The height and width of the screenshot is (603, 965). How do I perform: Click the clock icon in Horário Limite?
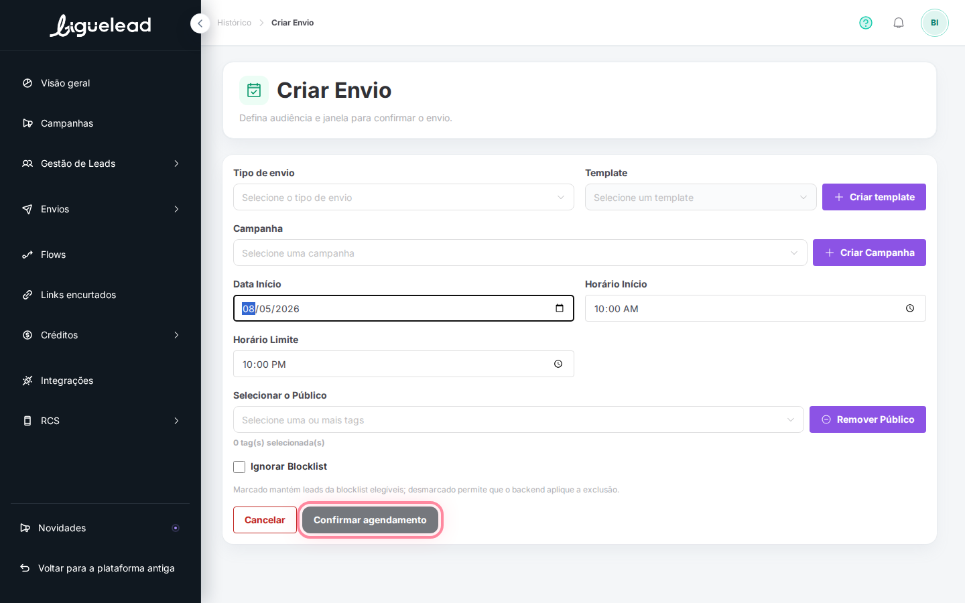pos(558,364)
